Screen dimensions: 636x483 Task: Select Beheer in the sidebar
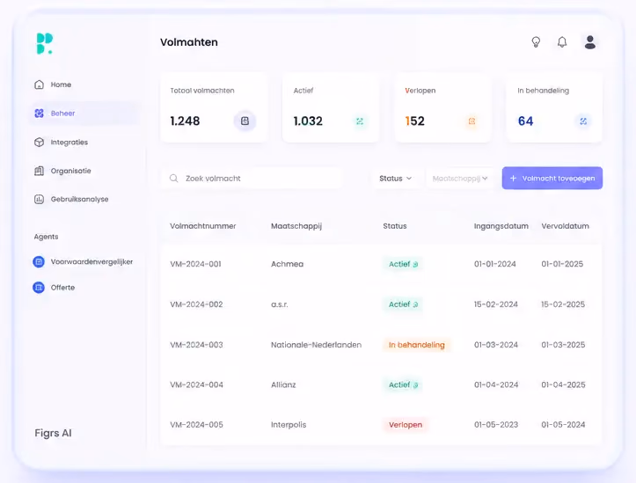85,113
